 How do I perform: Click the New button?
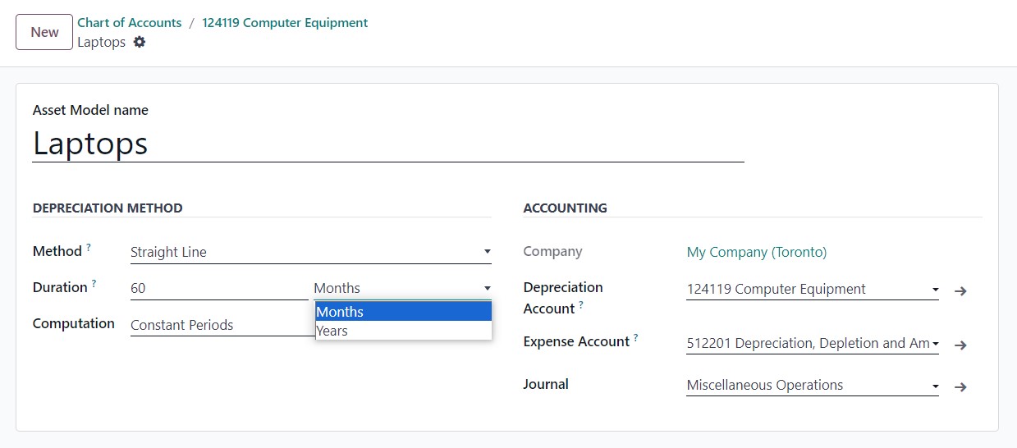coord(44,32)
